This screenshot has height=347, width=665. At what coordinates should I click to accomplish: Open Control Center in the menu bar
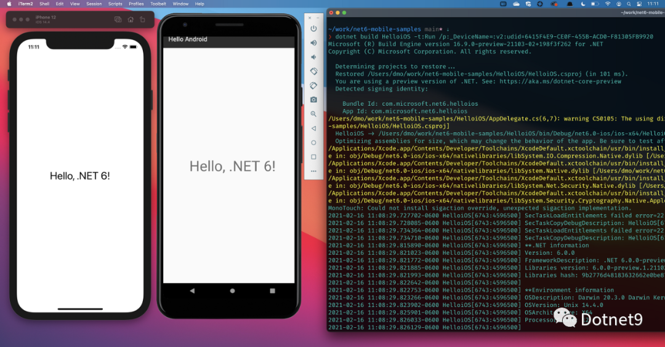pos(639,4)
